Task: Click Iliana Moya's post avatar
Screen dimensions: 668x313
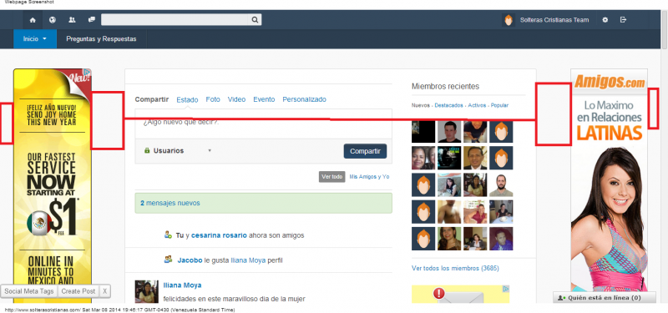Action: tap(147, 291)
